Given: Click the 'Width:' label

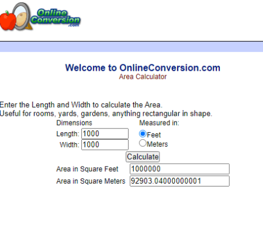Looking at the screenshot, I should (70, 145).
